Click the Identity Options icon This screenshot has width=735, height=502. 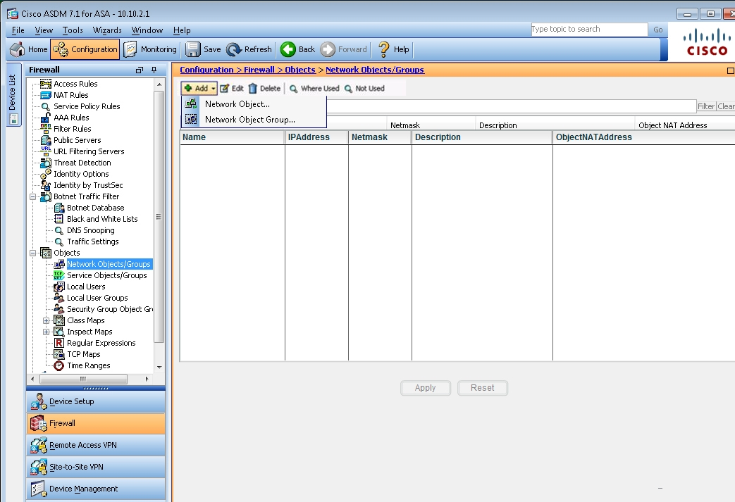(x=46, y=174)
